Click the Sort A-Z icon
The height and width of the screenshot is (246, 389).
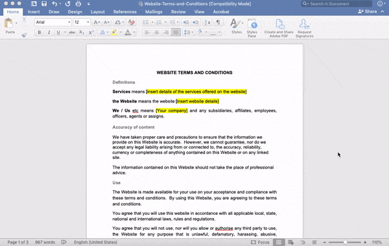pyautogui.click(x=207, y=22)
